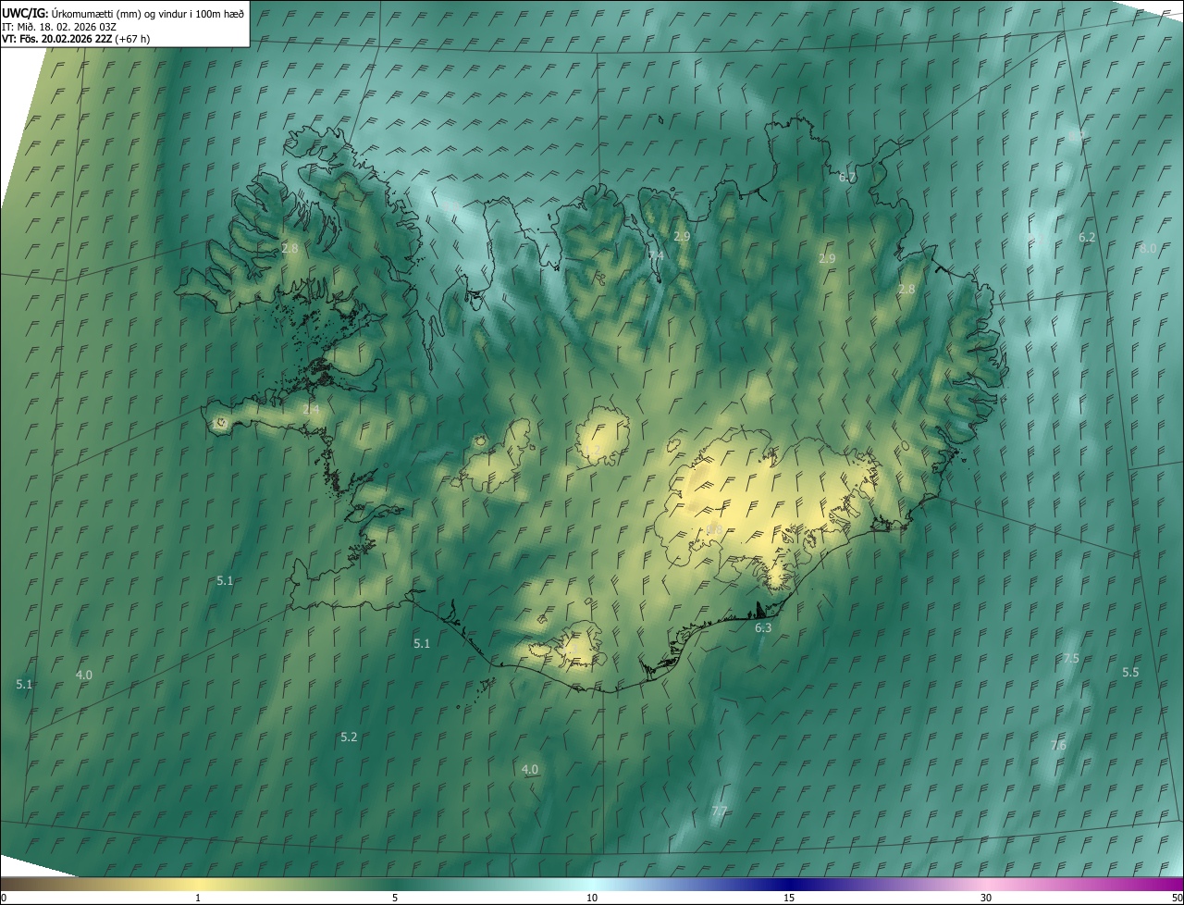Viewport: 1184px width, 905px height.
Task: Click the color scale tick labeled 1
Action: (198, 898)
